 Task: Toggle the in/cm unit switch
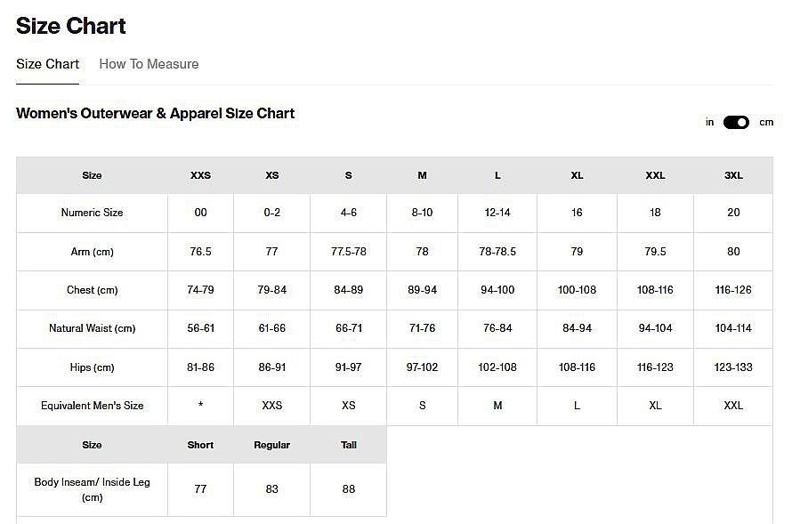[736, 123]
